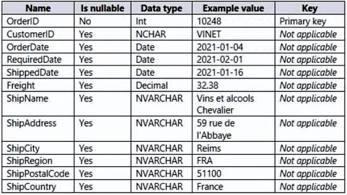Select the FRA ShipRegion value
This screenshot has width=347, height=195.
(205, 161)
